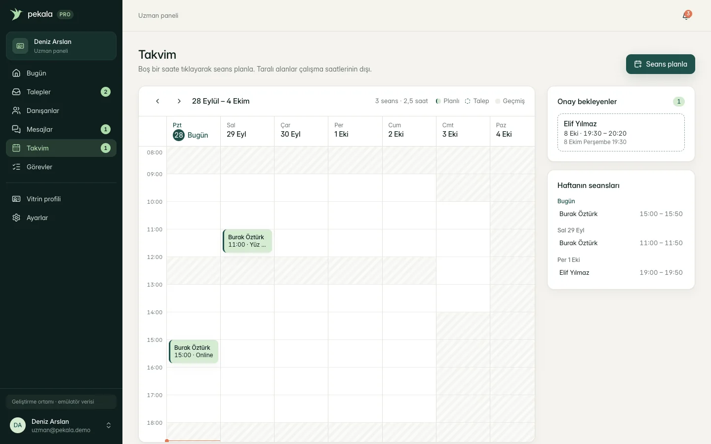Open Burak Öztürk 11:00 Tuesday session
The height and width of the screenshot is (444, 711).
click(247, 241)
